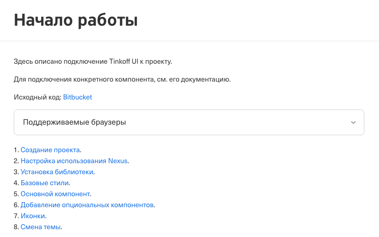The height and width of the screenshot is (237, 379).
Task: Open Добавление опциональных компонентов link
Action: point(87,205)
